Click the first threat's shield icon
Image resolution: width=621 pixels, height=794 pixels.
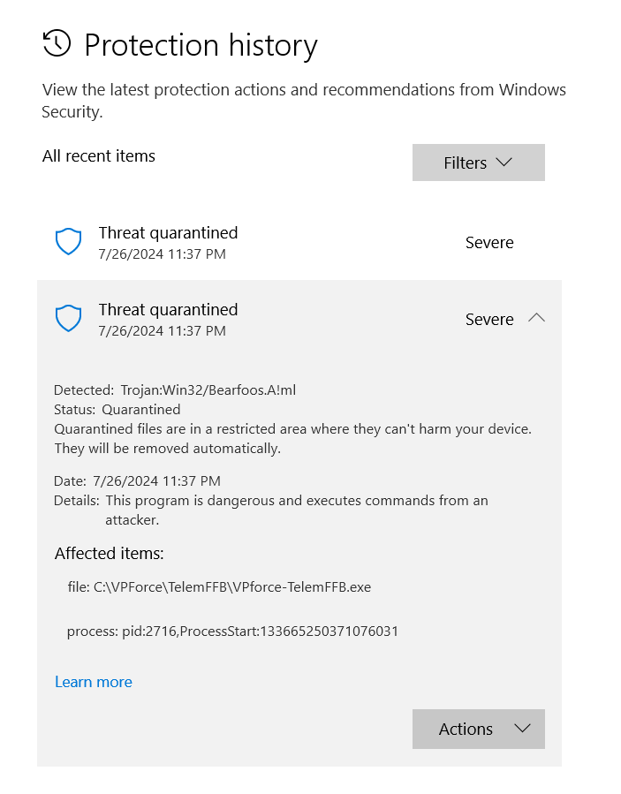(68, 241)
